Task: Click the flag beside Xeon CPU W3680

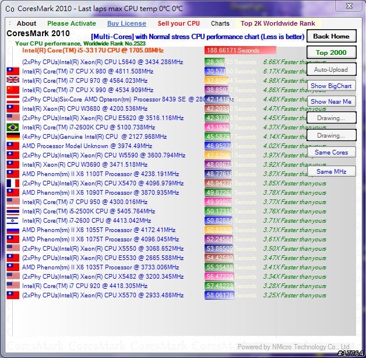Action: pyautogui.click(x=13, y=108)
